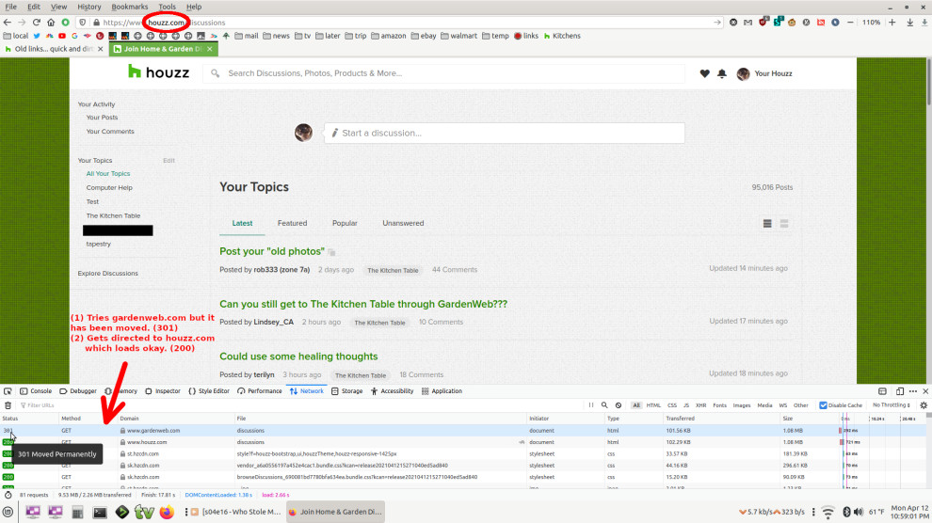Open the Twitter bookmark icon

(37, 36)
